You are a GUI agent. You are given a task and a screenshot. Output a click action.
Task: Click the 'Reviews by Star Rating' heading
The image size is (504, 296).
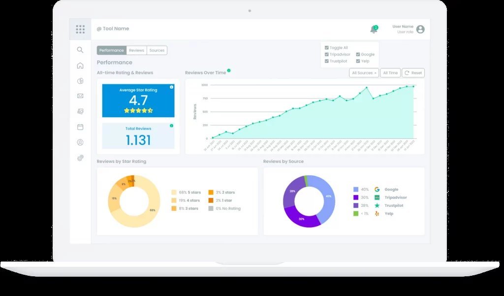122,162
